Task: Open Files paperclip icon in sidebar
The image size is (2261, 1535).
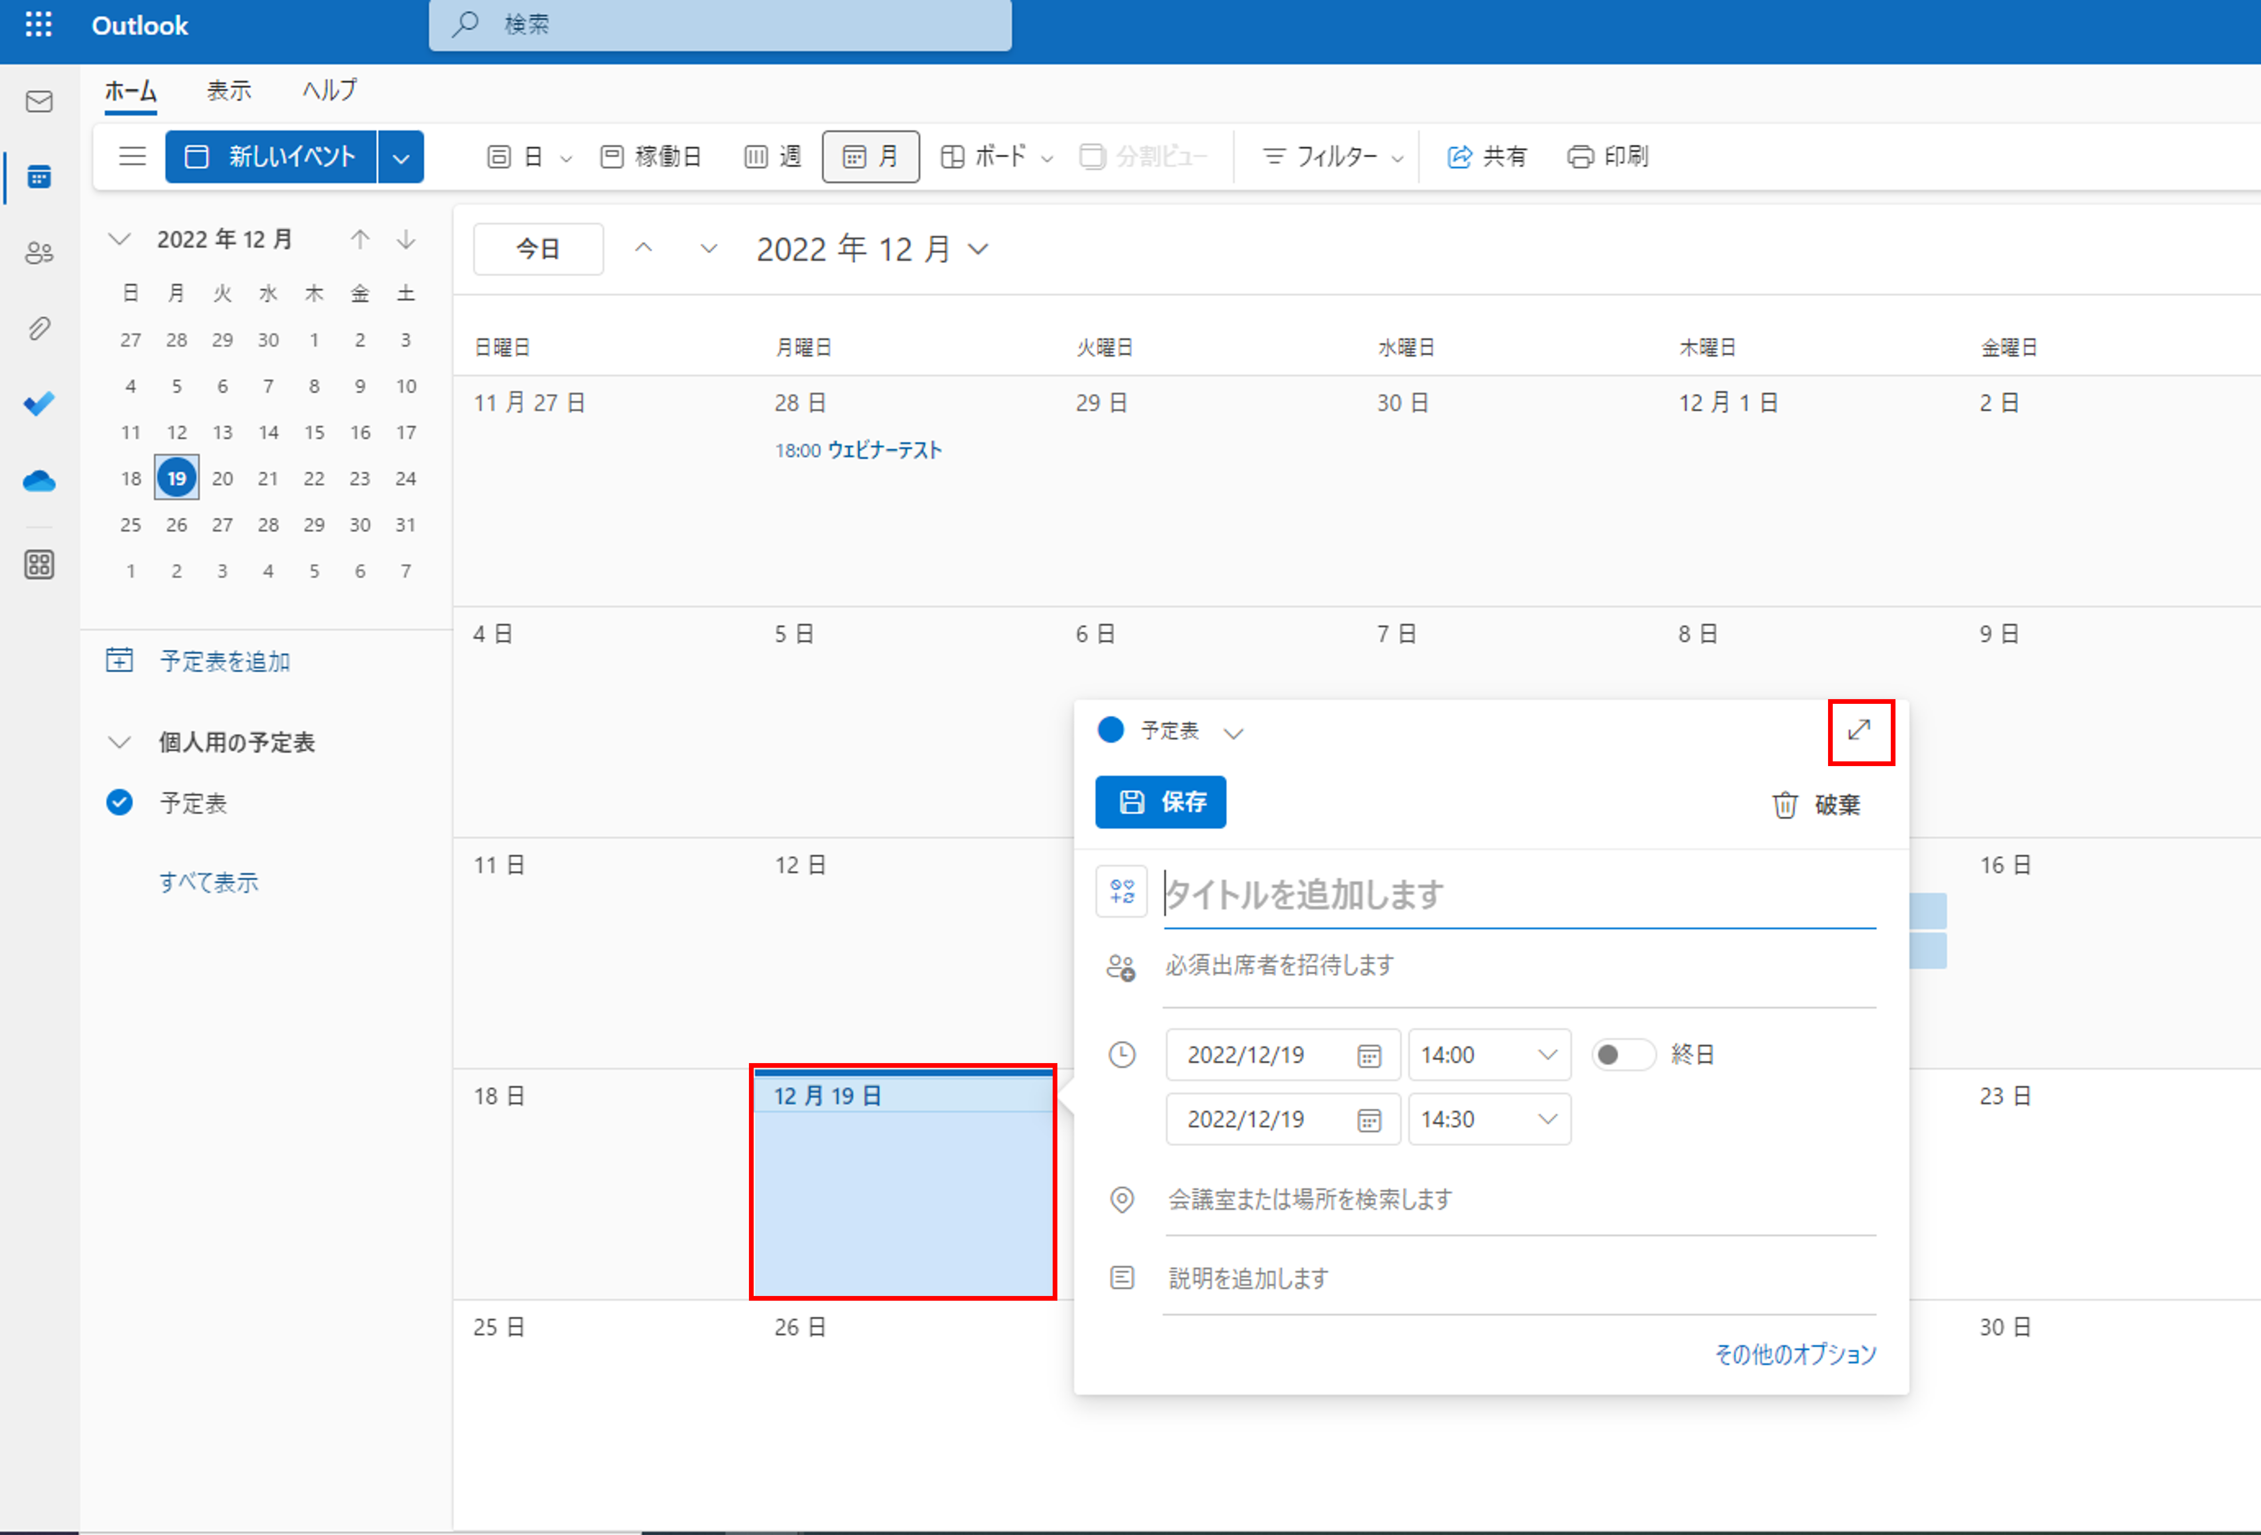Action: (x=39, y=329)
